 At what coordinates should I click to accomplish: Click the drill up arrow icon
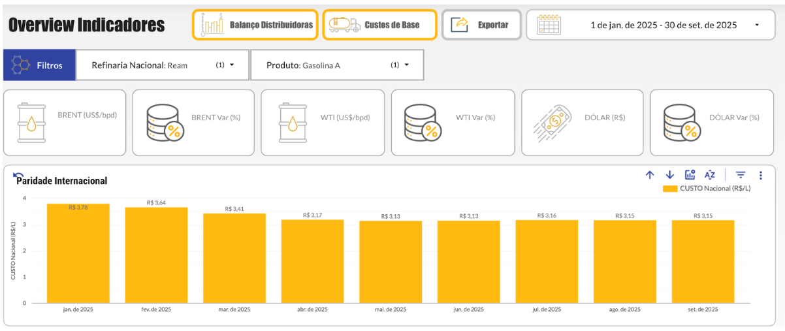650,175
